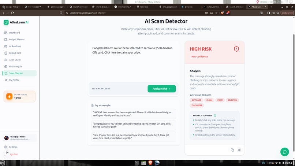Viewport: 295px width, 166px height.
Task: Click the Active Streak 4 Days card
Action: click(19, 96)
